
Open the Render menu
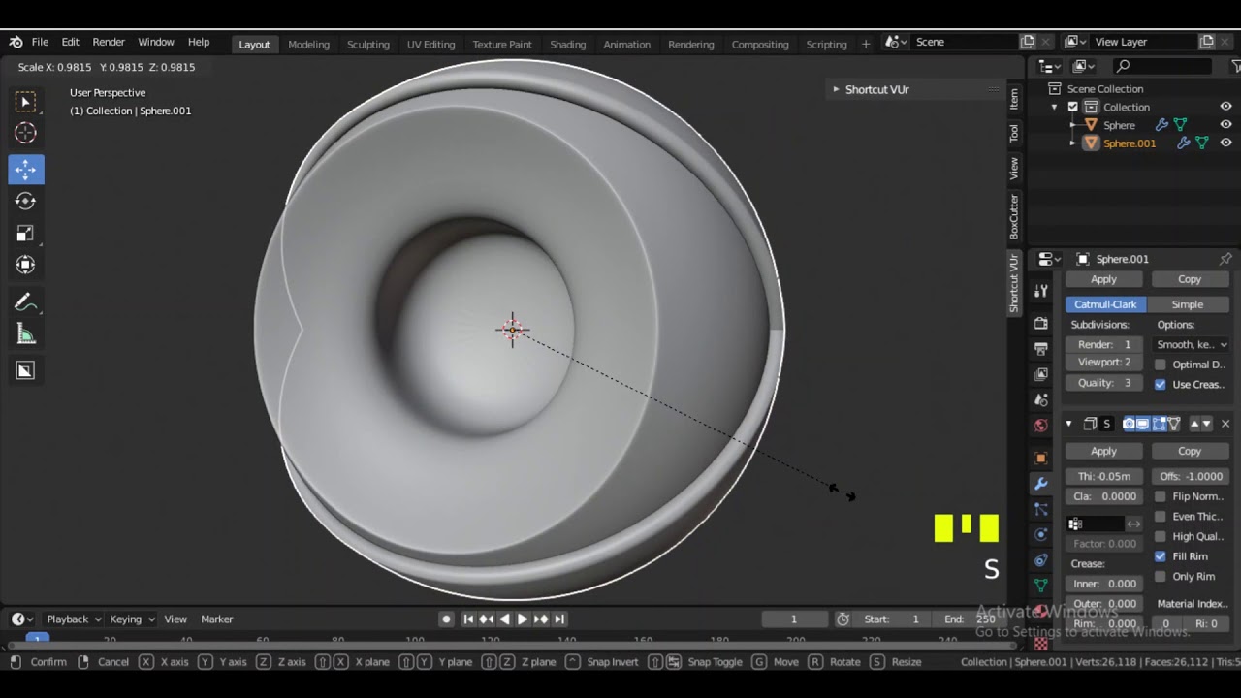point(109,42)
